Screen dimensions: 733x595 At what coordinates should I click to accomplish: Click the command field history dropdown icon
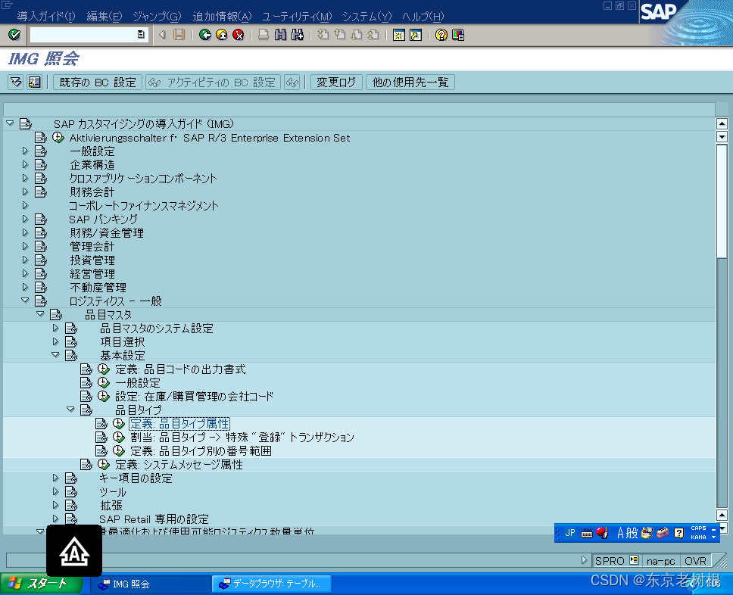tap(141, 35)
